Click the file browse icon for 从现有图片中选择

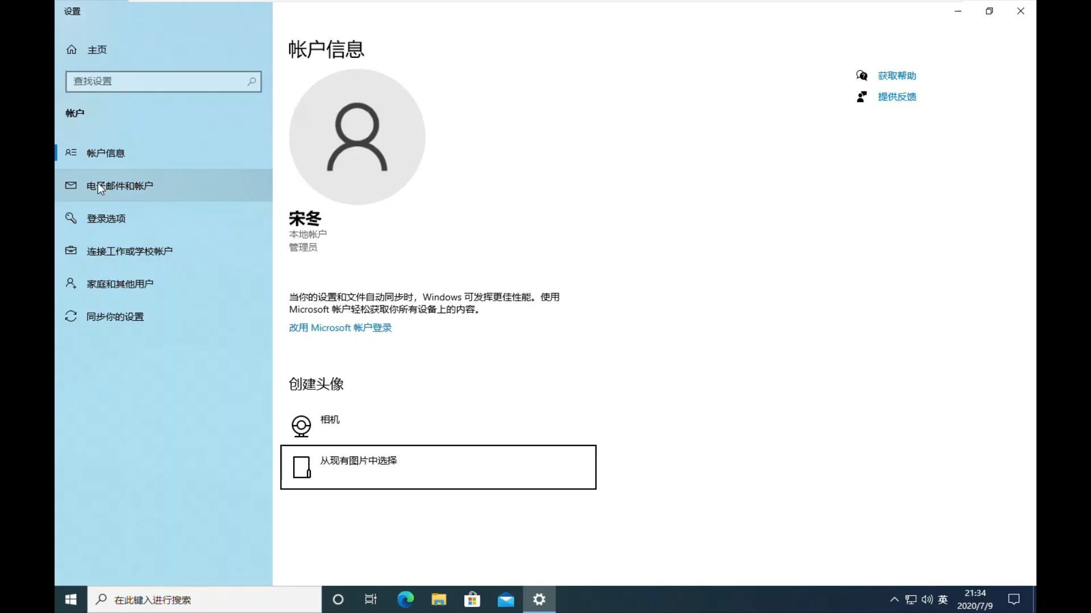coord(302,467)
